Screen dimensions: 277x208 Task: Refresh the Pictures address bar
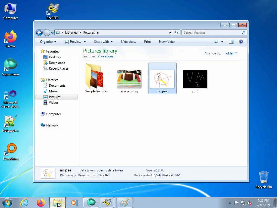pos(176,32)
